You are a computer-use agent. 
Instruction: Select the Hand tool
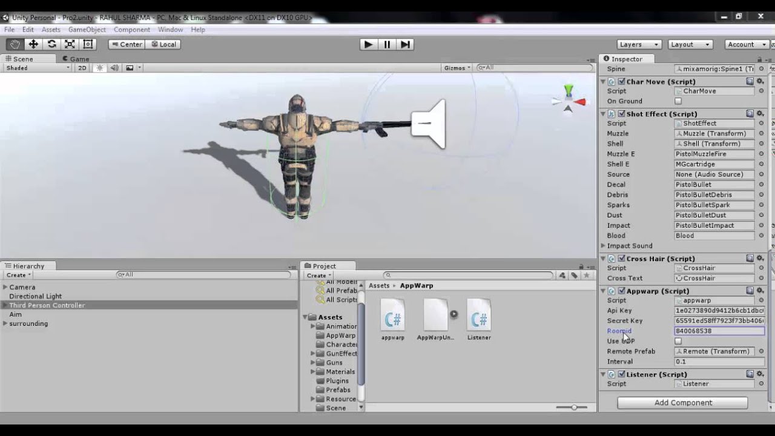pyautogui.click(x=15, y=44)
